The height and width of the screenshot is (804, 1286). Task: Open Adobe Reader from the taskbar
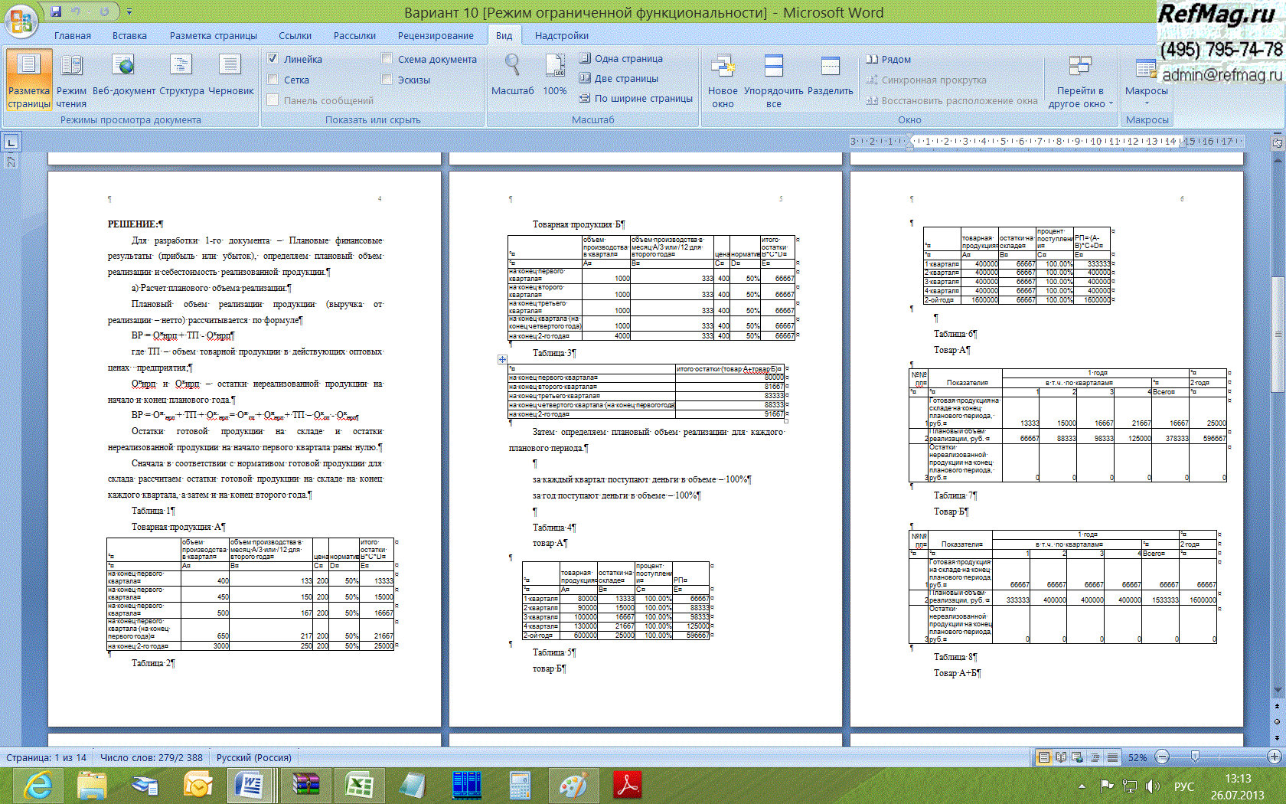628,786
